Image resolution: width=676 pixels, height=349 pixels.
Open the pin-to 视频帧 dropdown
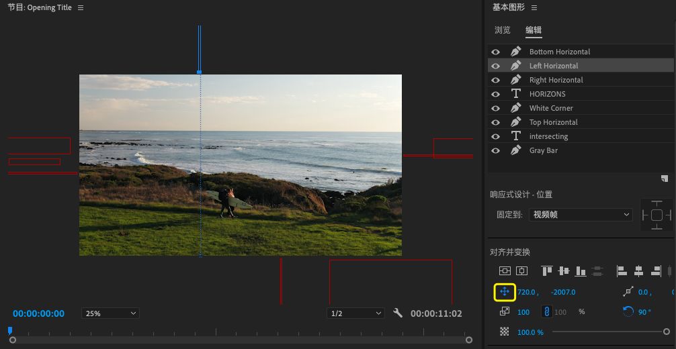tap(581, 215)
